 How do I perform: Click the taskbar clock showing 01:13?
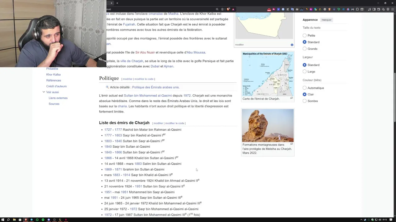click(x=385, y=220)
